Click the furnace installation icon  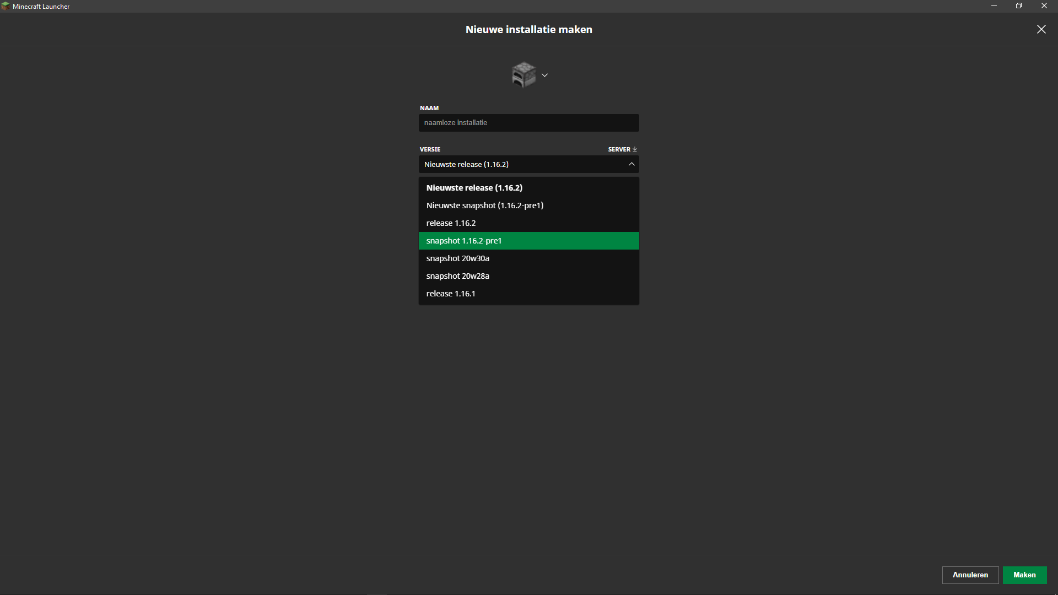click(x=523, y=75)
